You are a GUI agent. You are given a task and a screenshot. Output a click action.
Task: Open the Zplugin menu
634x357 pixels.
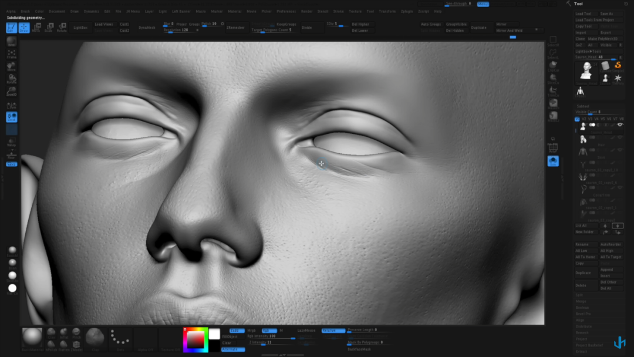407,11
